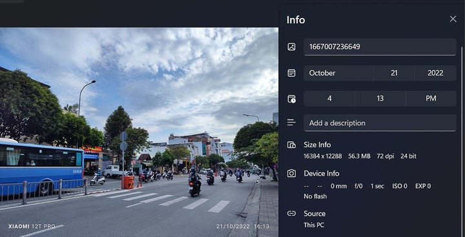Click the description lines icon

(291, 123)
